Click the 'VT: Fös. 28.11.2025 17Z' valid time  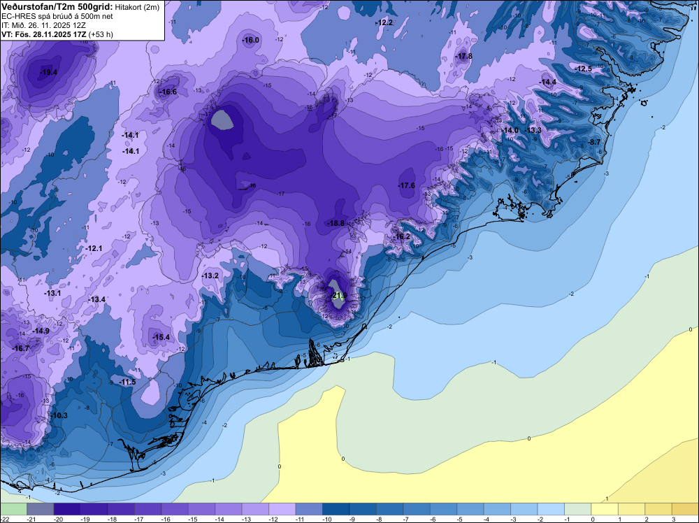tap(45, 34)
